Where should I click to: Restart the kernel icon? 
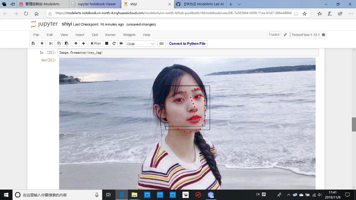coord(114,43)
